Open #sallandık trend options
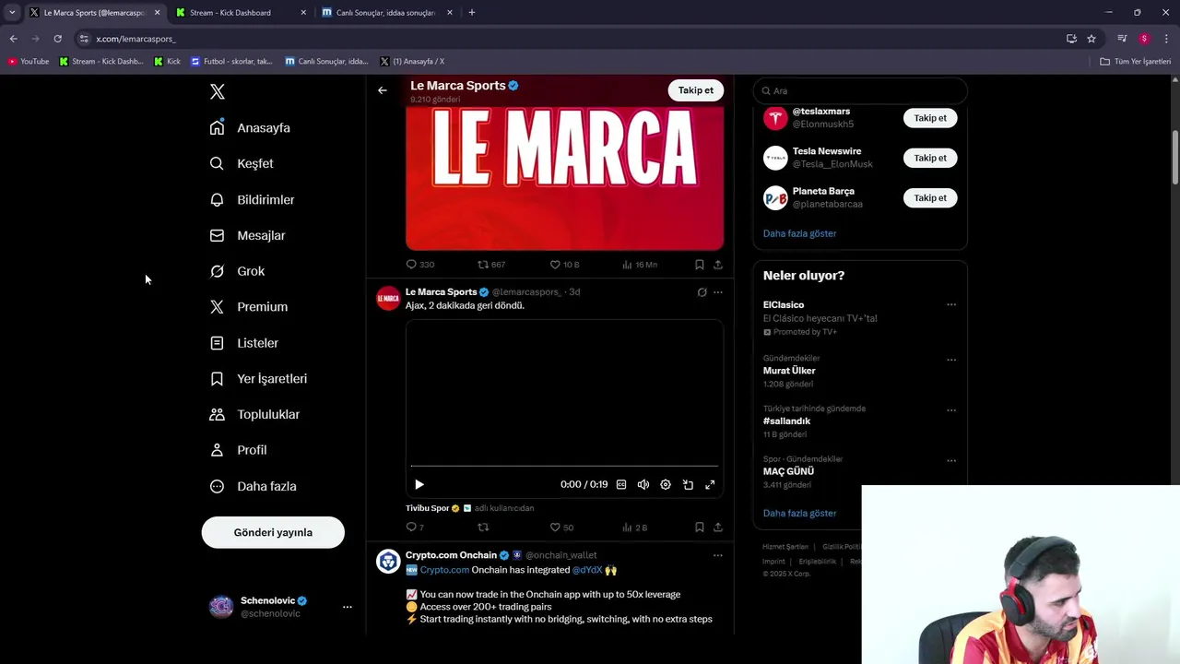This screenshot has height=664, width=1180. [x=951, y=410]
